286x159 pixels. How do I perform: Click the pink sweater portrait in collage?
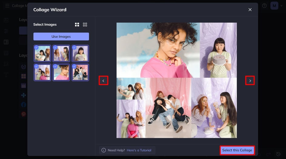tap(158, 50)
